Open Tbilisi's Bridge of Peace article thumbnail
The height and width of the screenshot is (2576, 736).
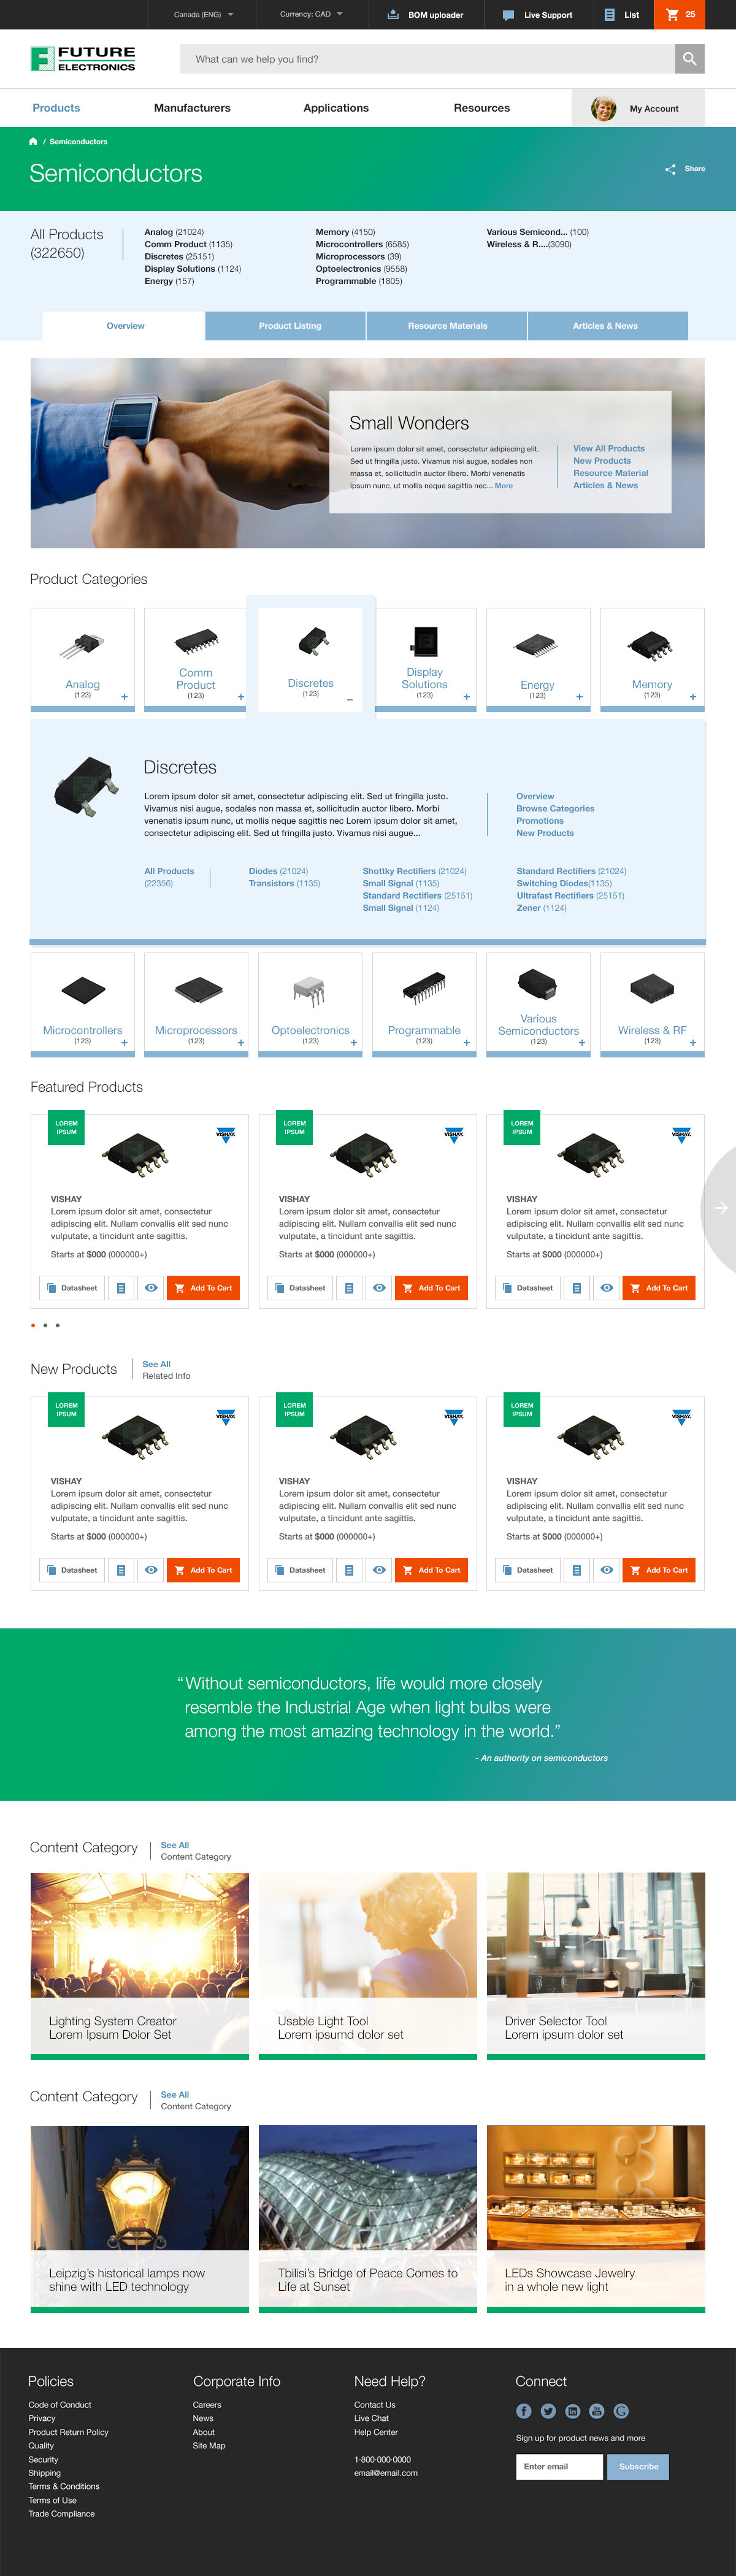tap(368, 2218)
